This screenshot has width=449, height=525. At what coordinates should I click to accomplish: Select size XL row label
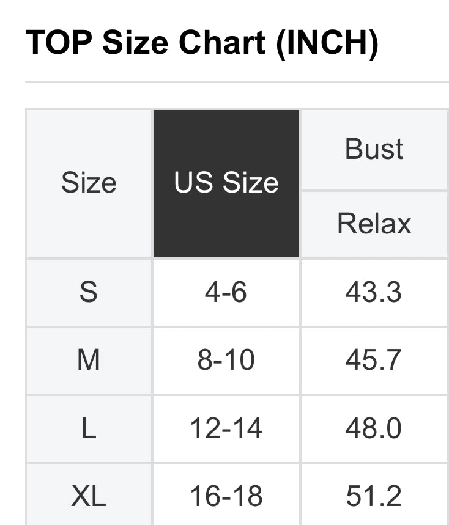pos(89,496)
